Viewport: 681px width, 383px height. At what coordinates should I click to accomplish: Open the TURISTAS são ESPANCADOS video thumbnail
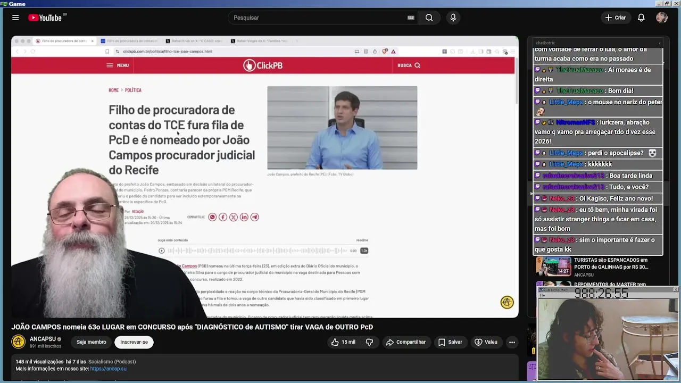click(553, 266)
